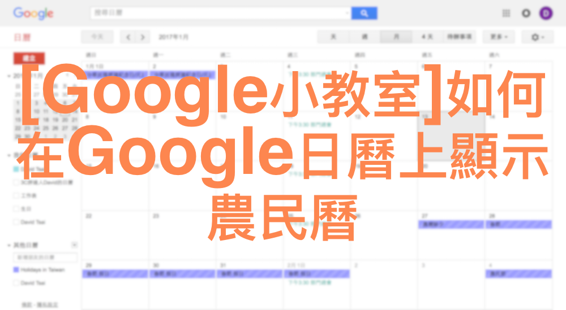Toggle David Tsai checkbox under 其他日曆
This screenshot has height=310, width=566.
16,283
